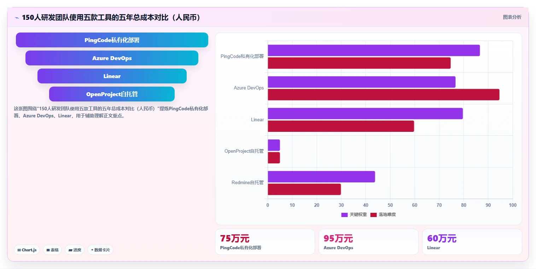
Task: Click OpenProject自托管 crimson bar
Action: [274, 158]
